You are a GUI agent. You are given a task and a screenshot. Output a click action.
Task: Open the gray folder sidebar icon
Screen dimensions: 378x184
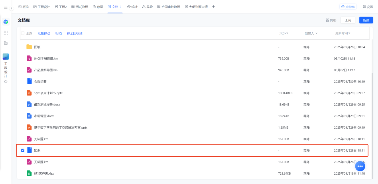point(6,43)
